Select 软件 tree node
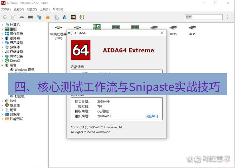This screenshot has width=235, height=168. pos(13,101)
